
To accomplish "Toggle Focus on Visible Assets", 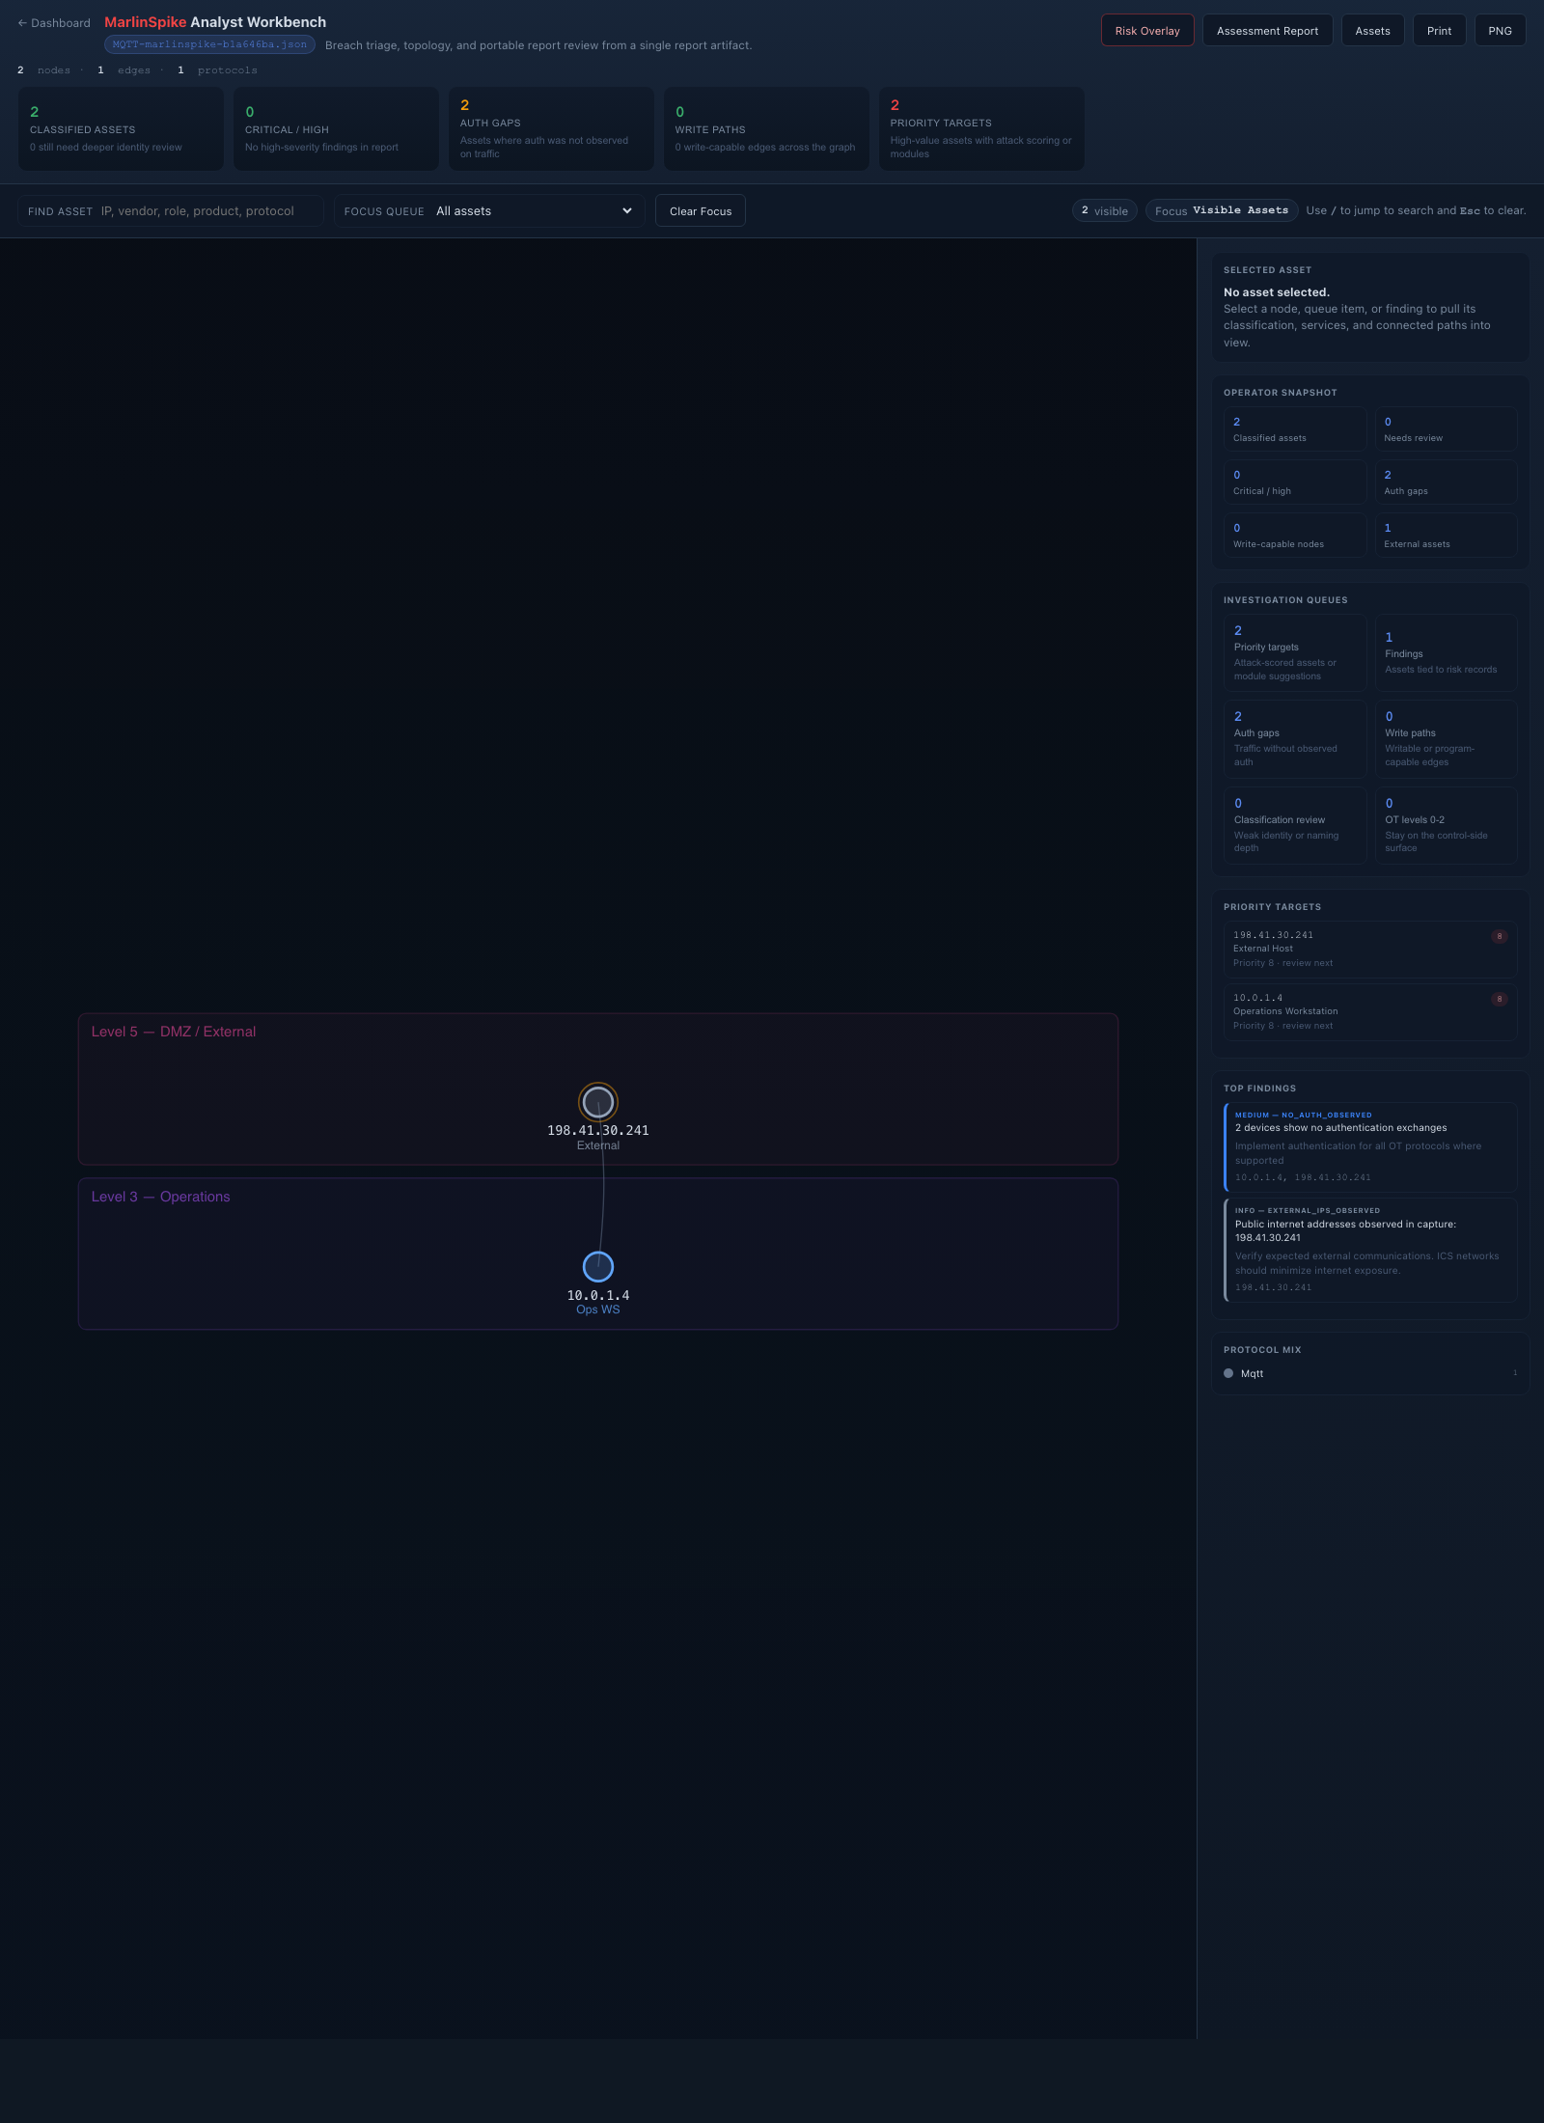I will point(1221,210).
